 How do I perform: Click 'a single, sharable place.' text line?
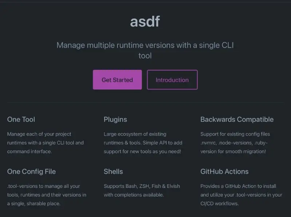[x=34, y=204]
